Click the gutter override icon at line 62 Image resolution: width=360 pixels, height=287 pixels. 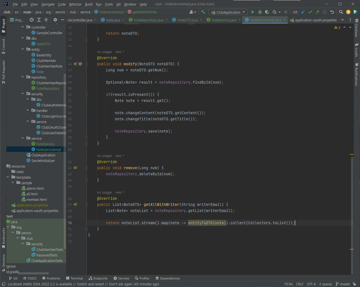click(75, 168)
